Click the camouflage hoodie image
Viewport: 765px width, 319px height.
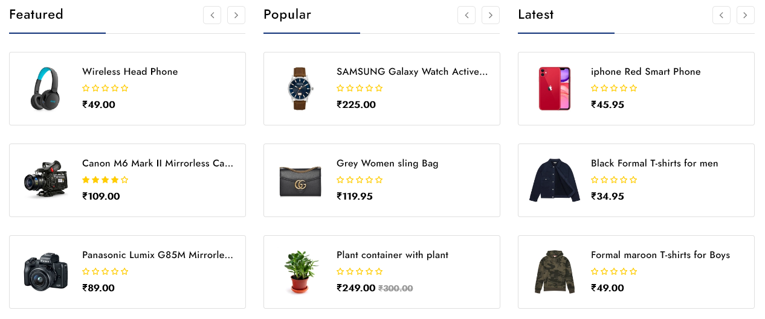pos(555,272)
